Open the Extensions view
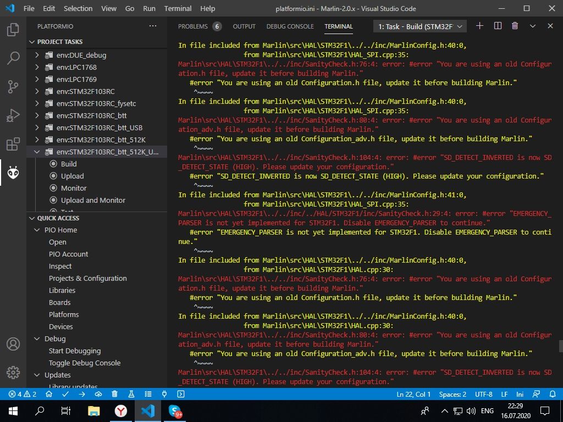Viewport: 563px width, 422px height. click(x=13, y=144)
